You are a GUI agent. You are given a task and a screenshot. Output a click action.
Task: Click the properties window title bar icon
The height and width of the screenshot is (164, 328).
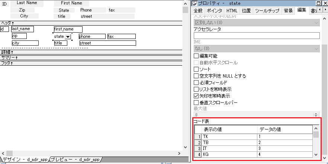point(194,3)
